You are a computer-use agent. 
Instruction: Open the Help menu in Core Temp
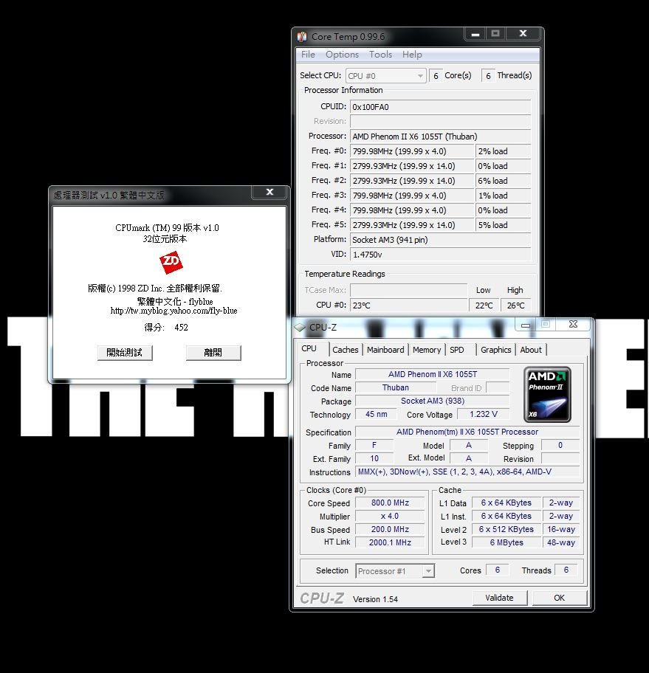(412, 55)
